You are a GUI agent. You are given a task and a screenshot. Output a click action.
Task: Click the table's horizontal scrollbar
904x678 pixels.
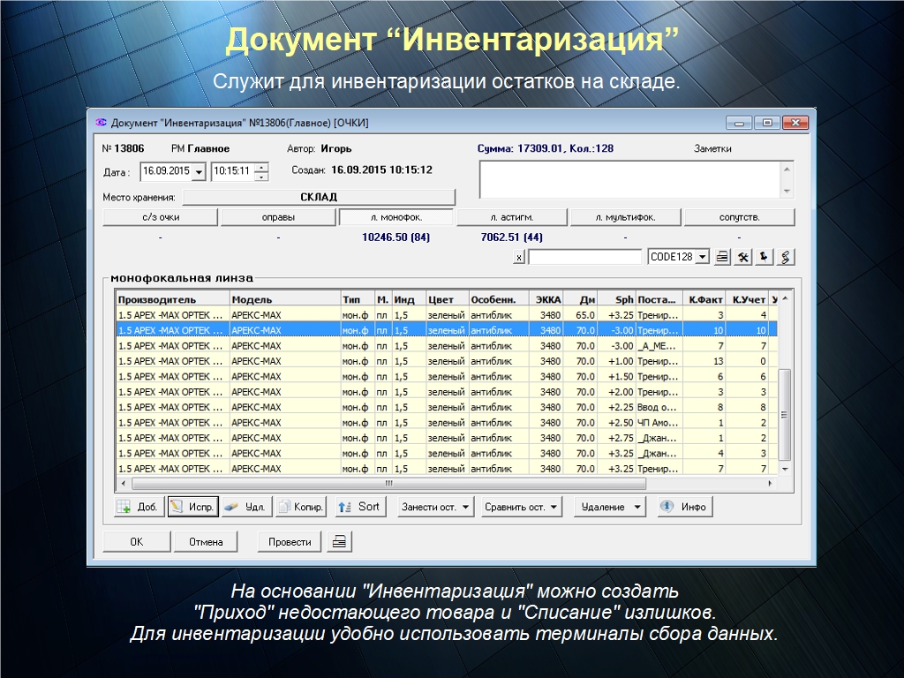pos(388,484)
